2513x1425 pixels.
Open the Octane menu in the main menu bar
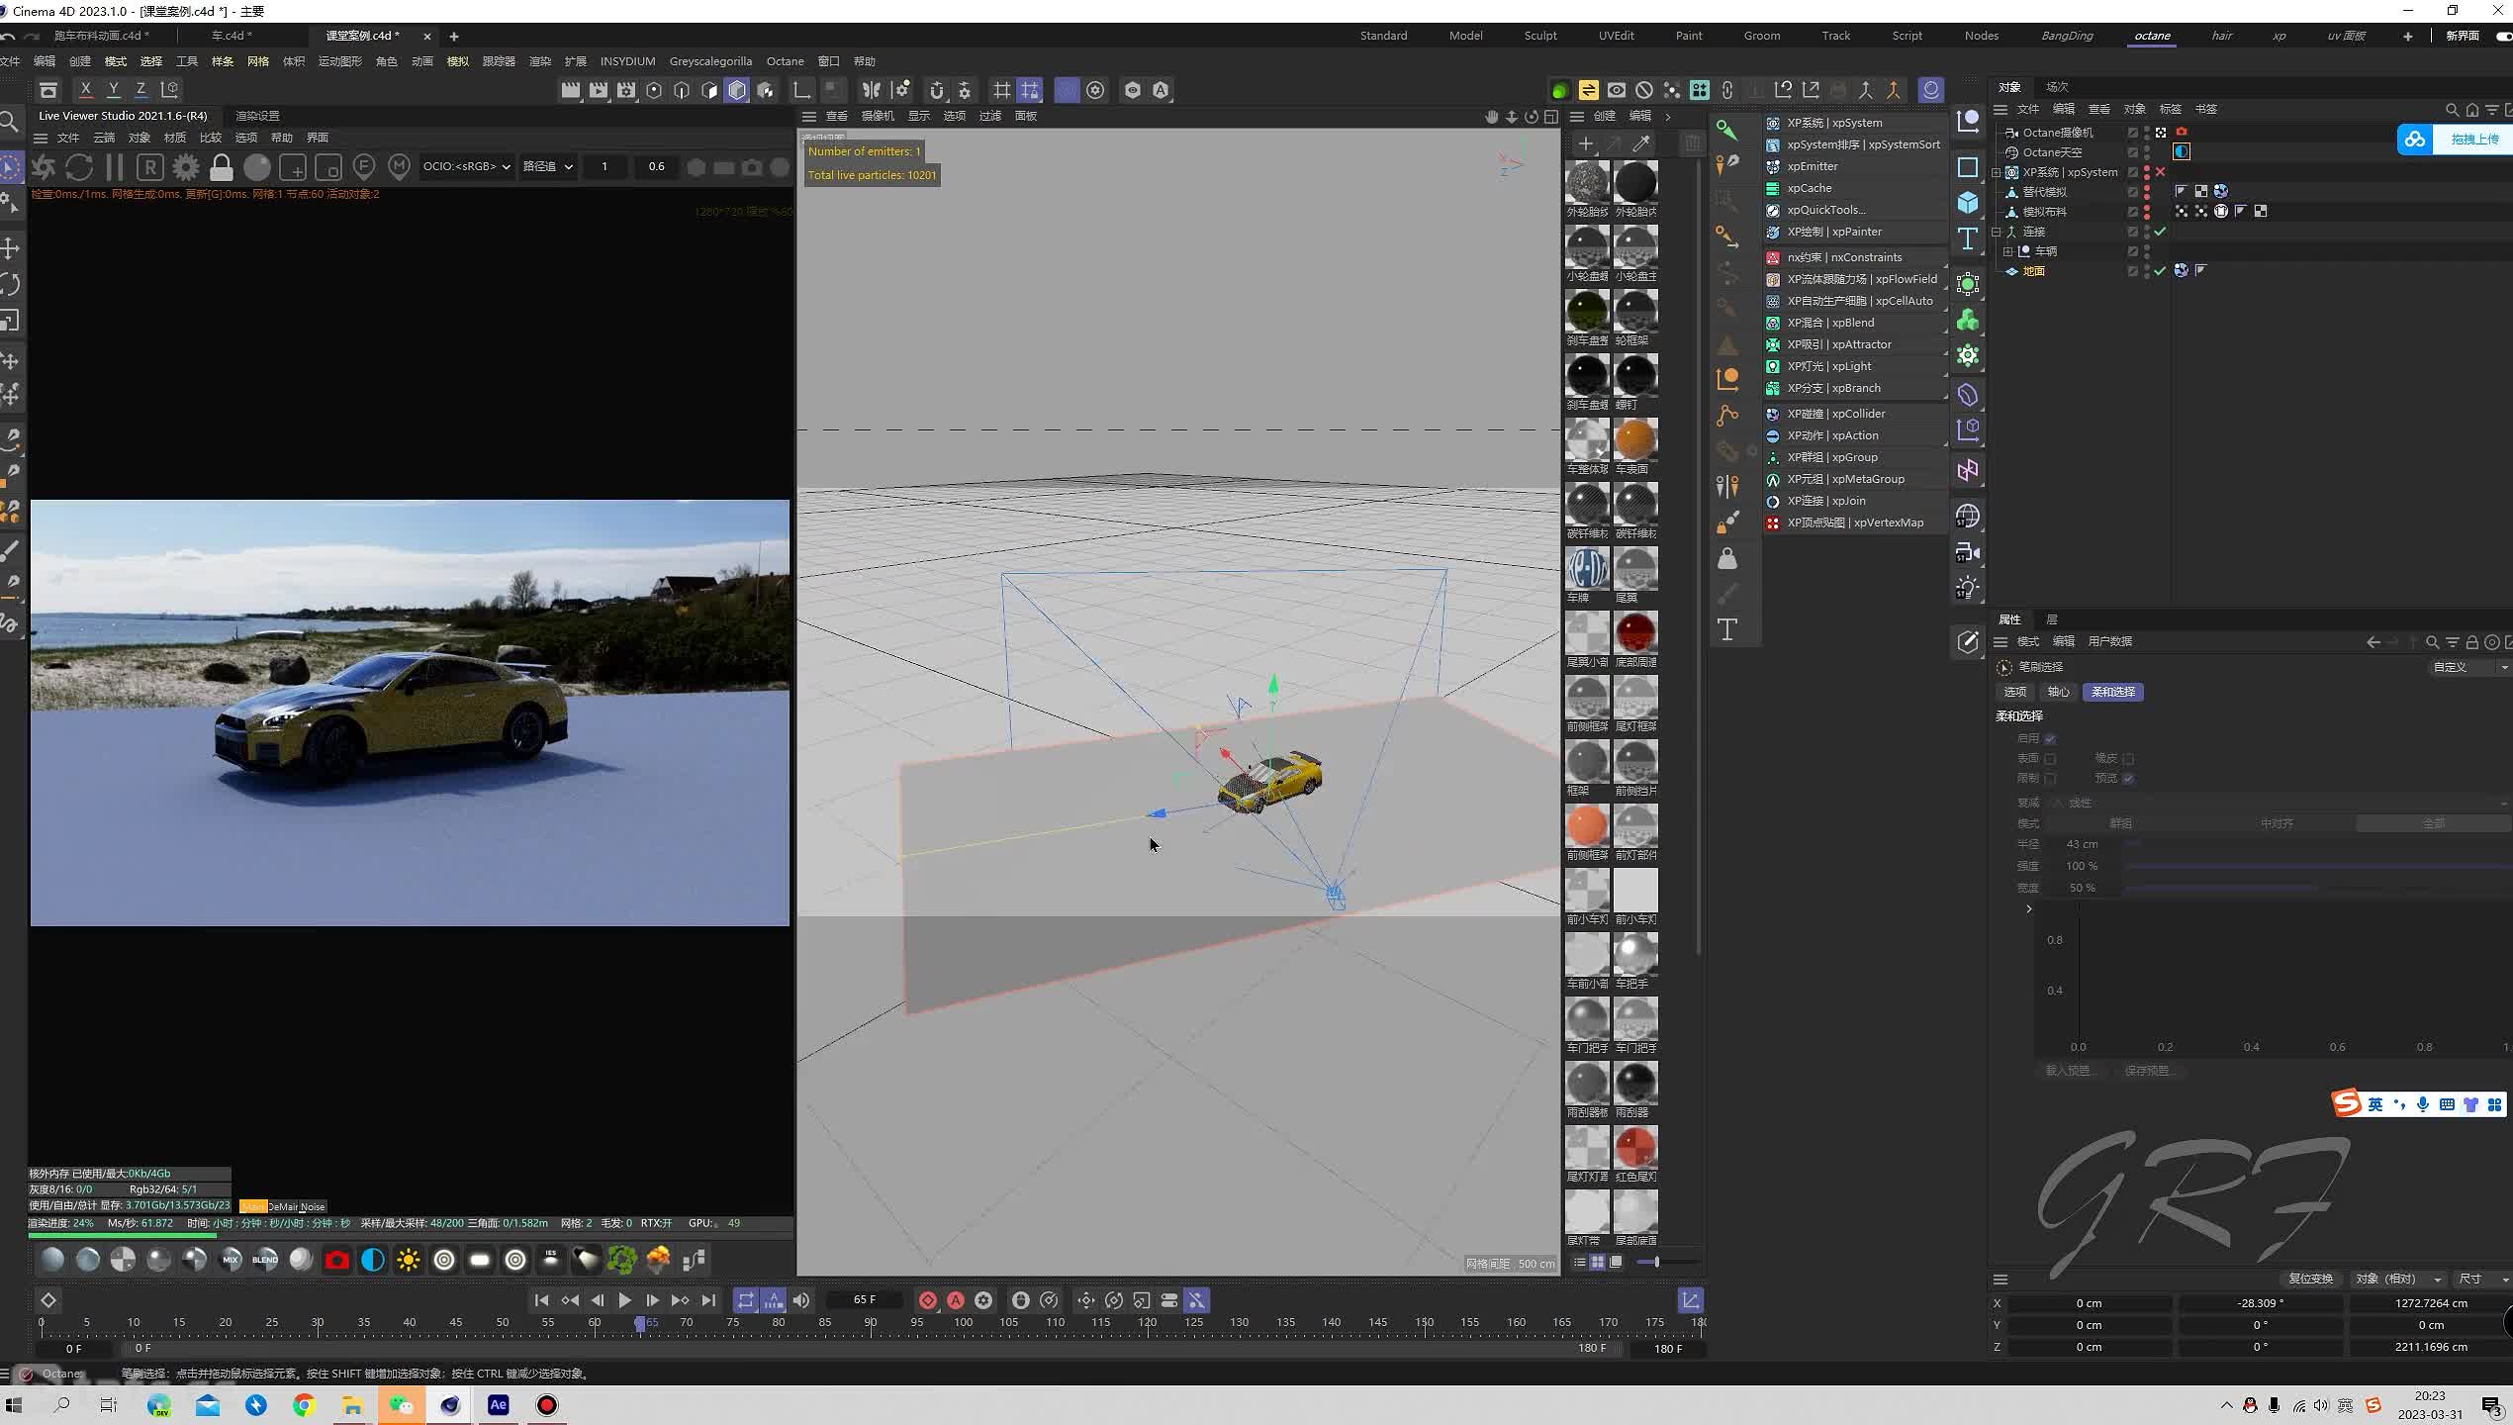coord(786,61)
